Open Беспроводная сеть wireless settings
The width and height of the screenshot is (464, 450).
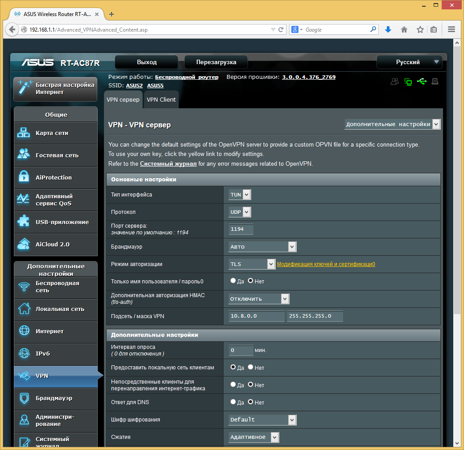pos(56,287)
